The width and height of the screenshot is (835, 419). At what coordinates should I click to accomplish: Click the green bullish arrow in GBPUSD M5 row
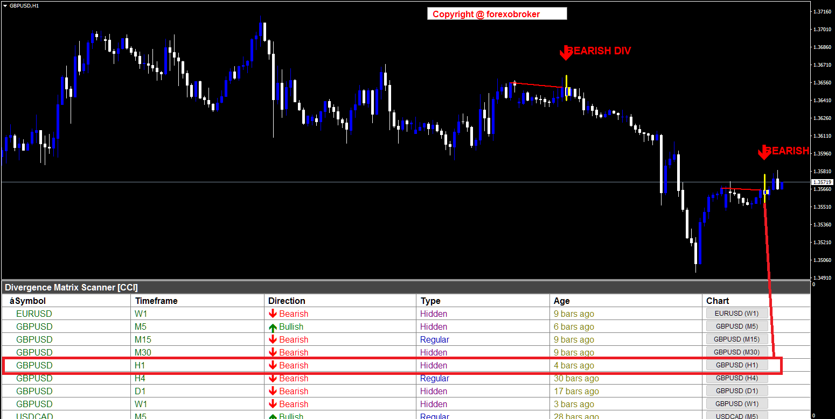[x=273, y=327]
